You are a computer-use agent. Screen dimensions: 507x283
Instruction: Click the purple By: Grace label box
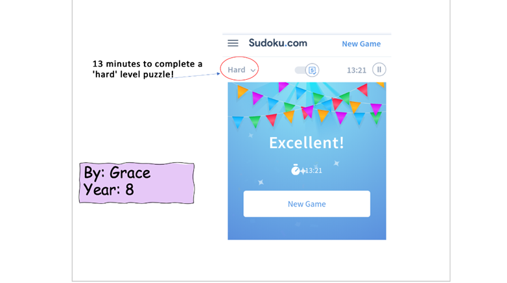[x=137, y=183]
